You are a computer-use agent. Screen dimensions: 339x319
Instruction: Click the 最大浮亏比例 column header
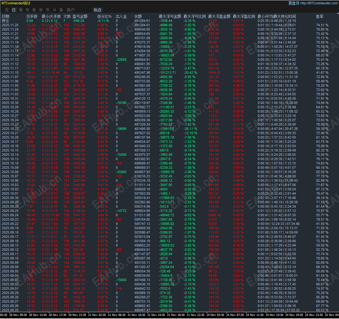point(194,16)
